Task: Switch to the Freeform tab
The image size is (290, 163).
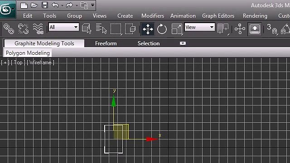Action: 106,43
